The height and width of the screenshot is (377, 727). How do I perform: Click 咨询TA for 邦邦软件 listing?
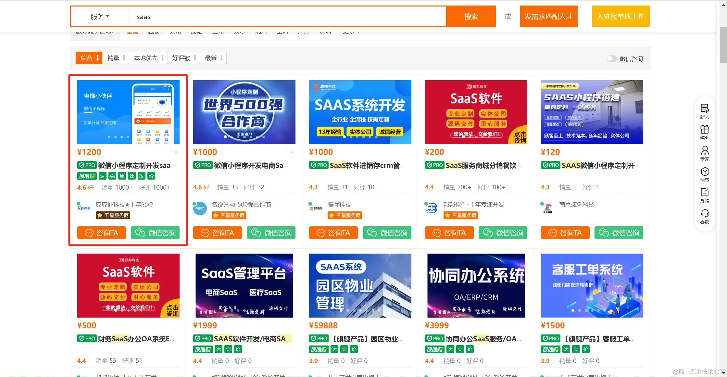449,233
